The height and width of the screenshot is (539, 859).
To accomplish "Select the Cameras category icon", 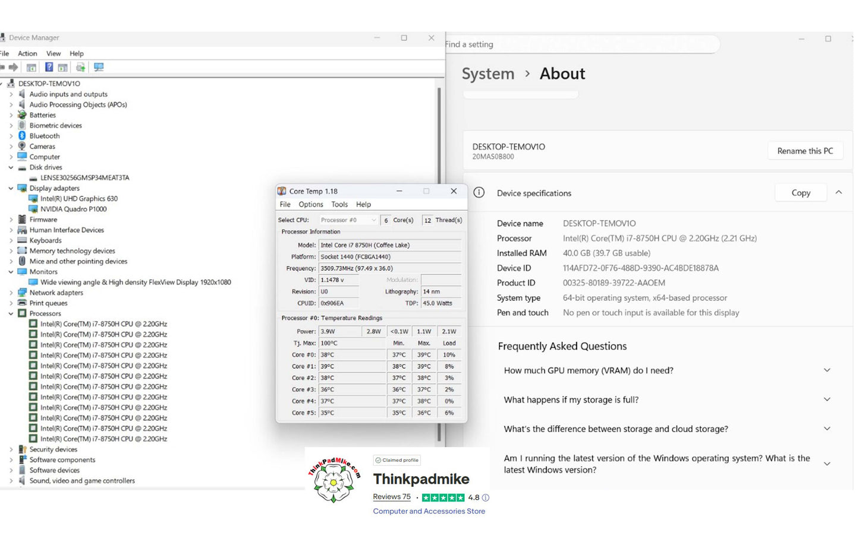I will [x=22, y=147].
